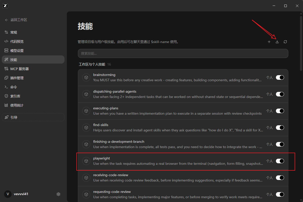Open the 常规 settings section
Viewport: 303px width, 202px height.
click(33, 32)
